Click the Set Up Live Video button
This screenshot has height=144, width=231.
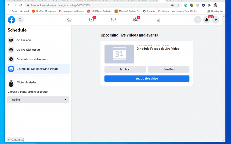pyautogui.click(x=147, y=78)
